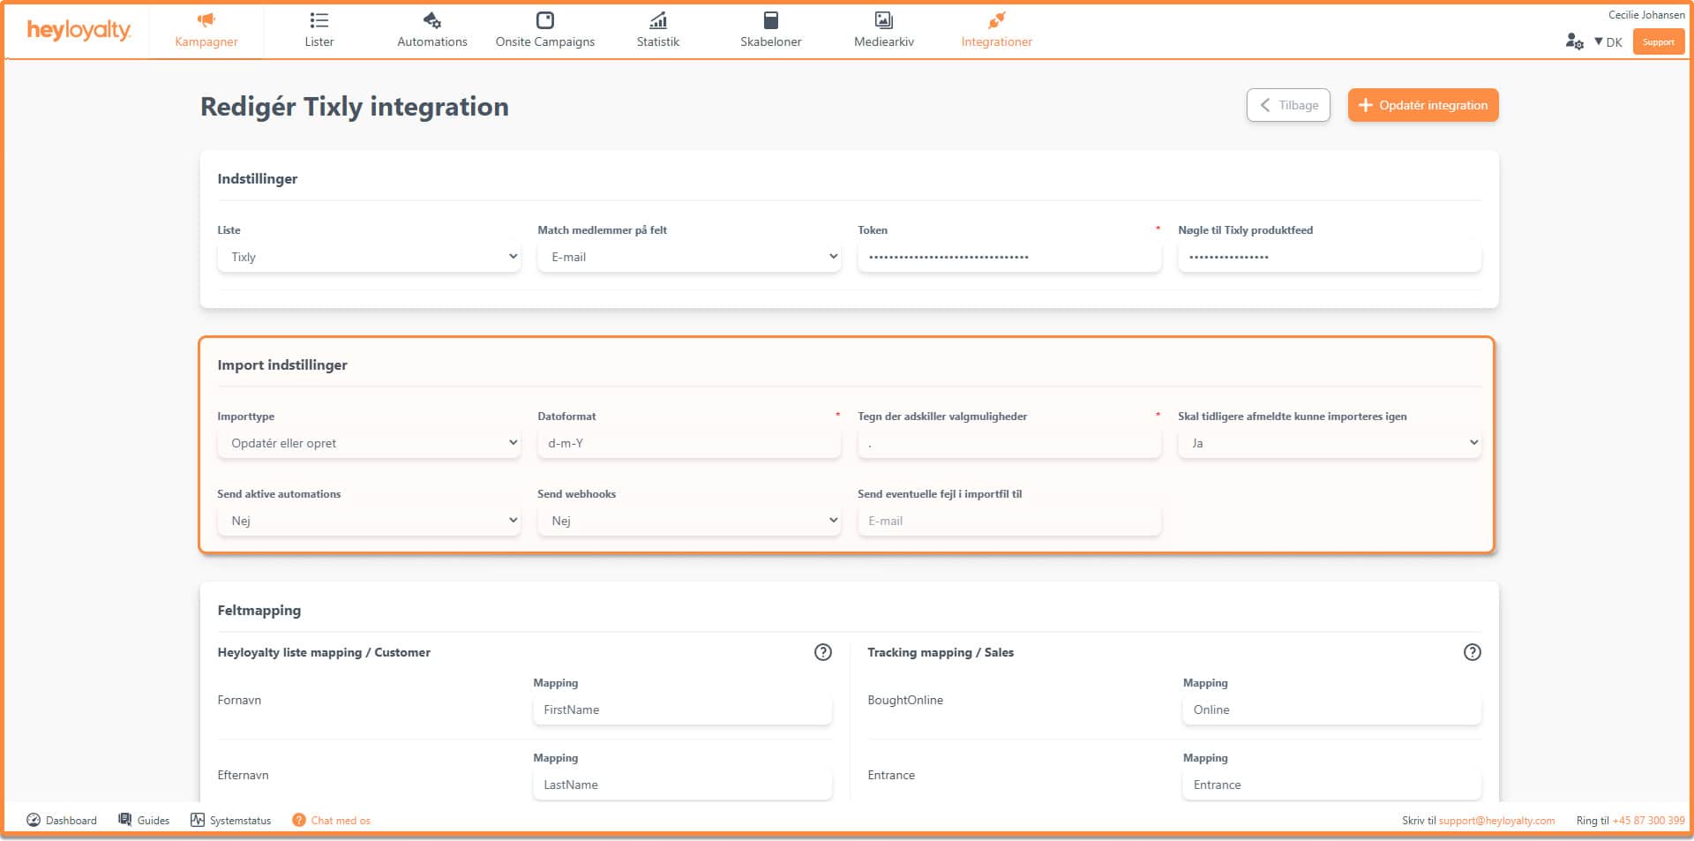Click the user settings icon
This screenshot has width=1694, height=841.
point(1574,41)
